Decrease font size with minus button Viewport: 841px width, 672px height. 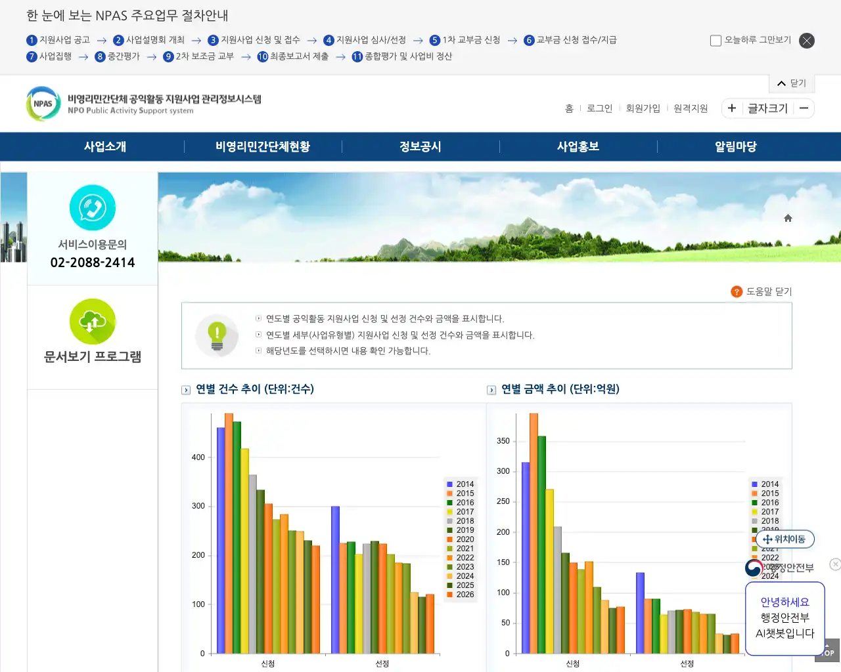pyautogui.click(x=804, y=108)
